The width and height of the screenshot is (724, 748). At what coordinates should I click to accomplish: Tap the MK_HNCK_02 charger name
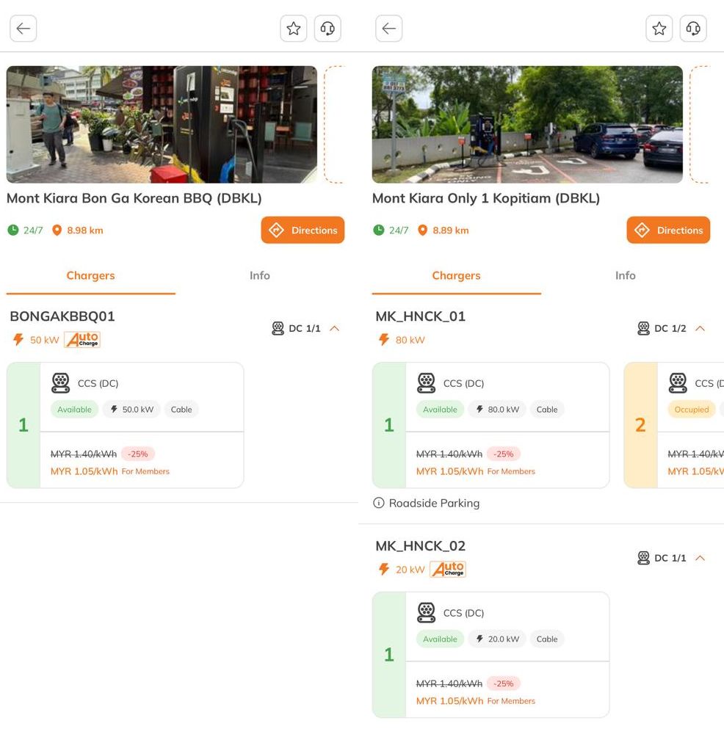coord(421,545)
